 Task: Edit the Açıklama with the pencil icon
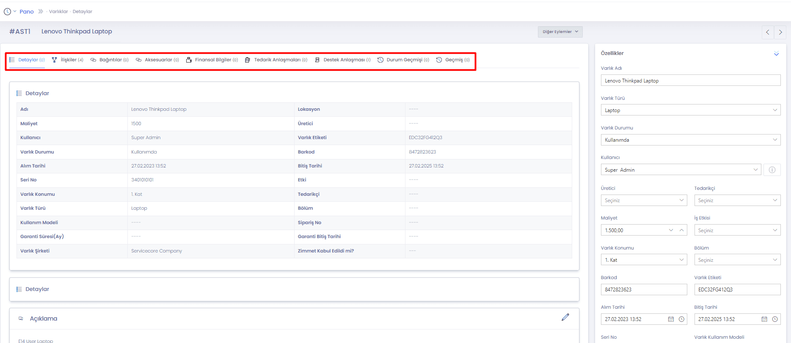tap(565, 317)
